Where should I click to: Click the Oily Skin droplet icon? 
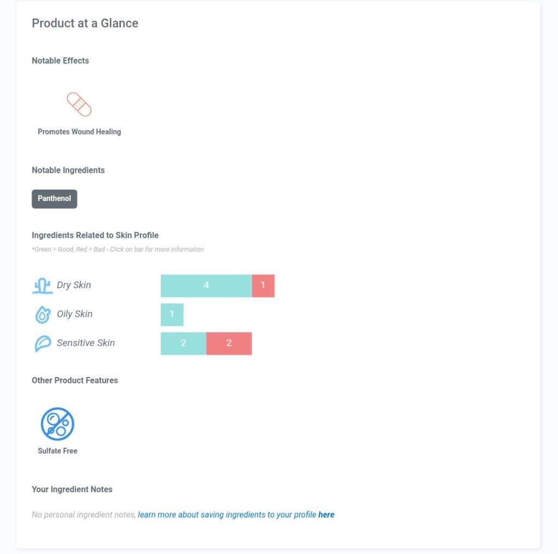[x=43, y=314]
